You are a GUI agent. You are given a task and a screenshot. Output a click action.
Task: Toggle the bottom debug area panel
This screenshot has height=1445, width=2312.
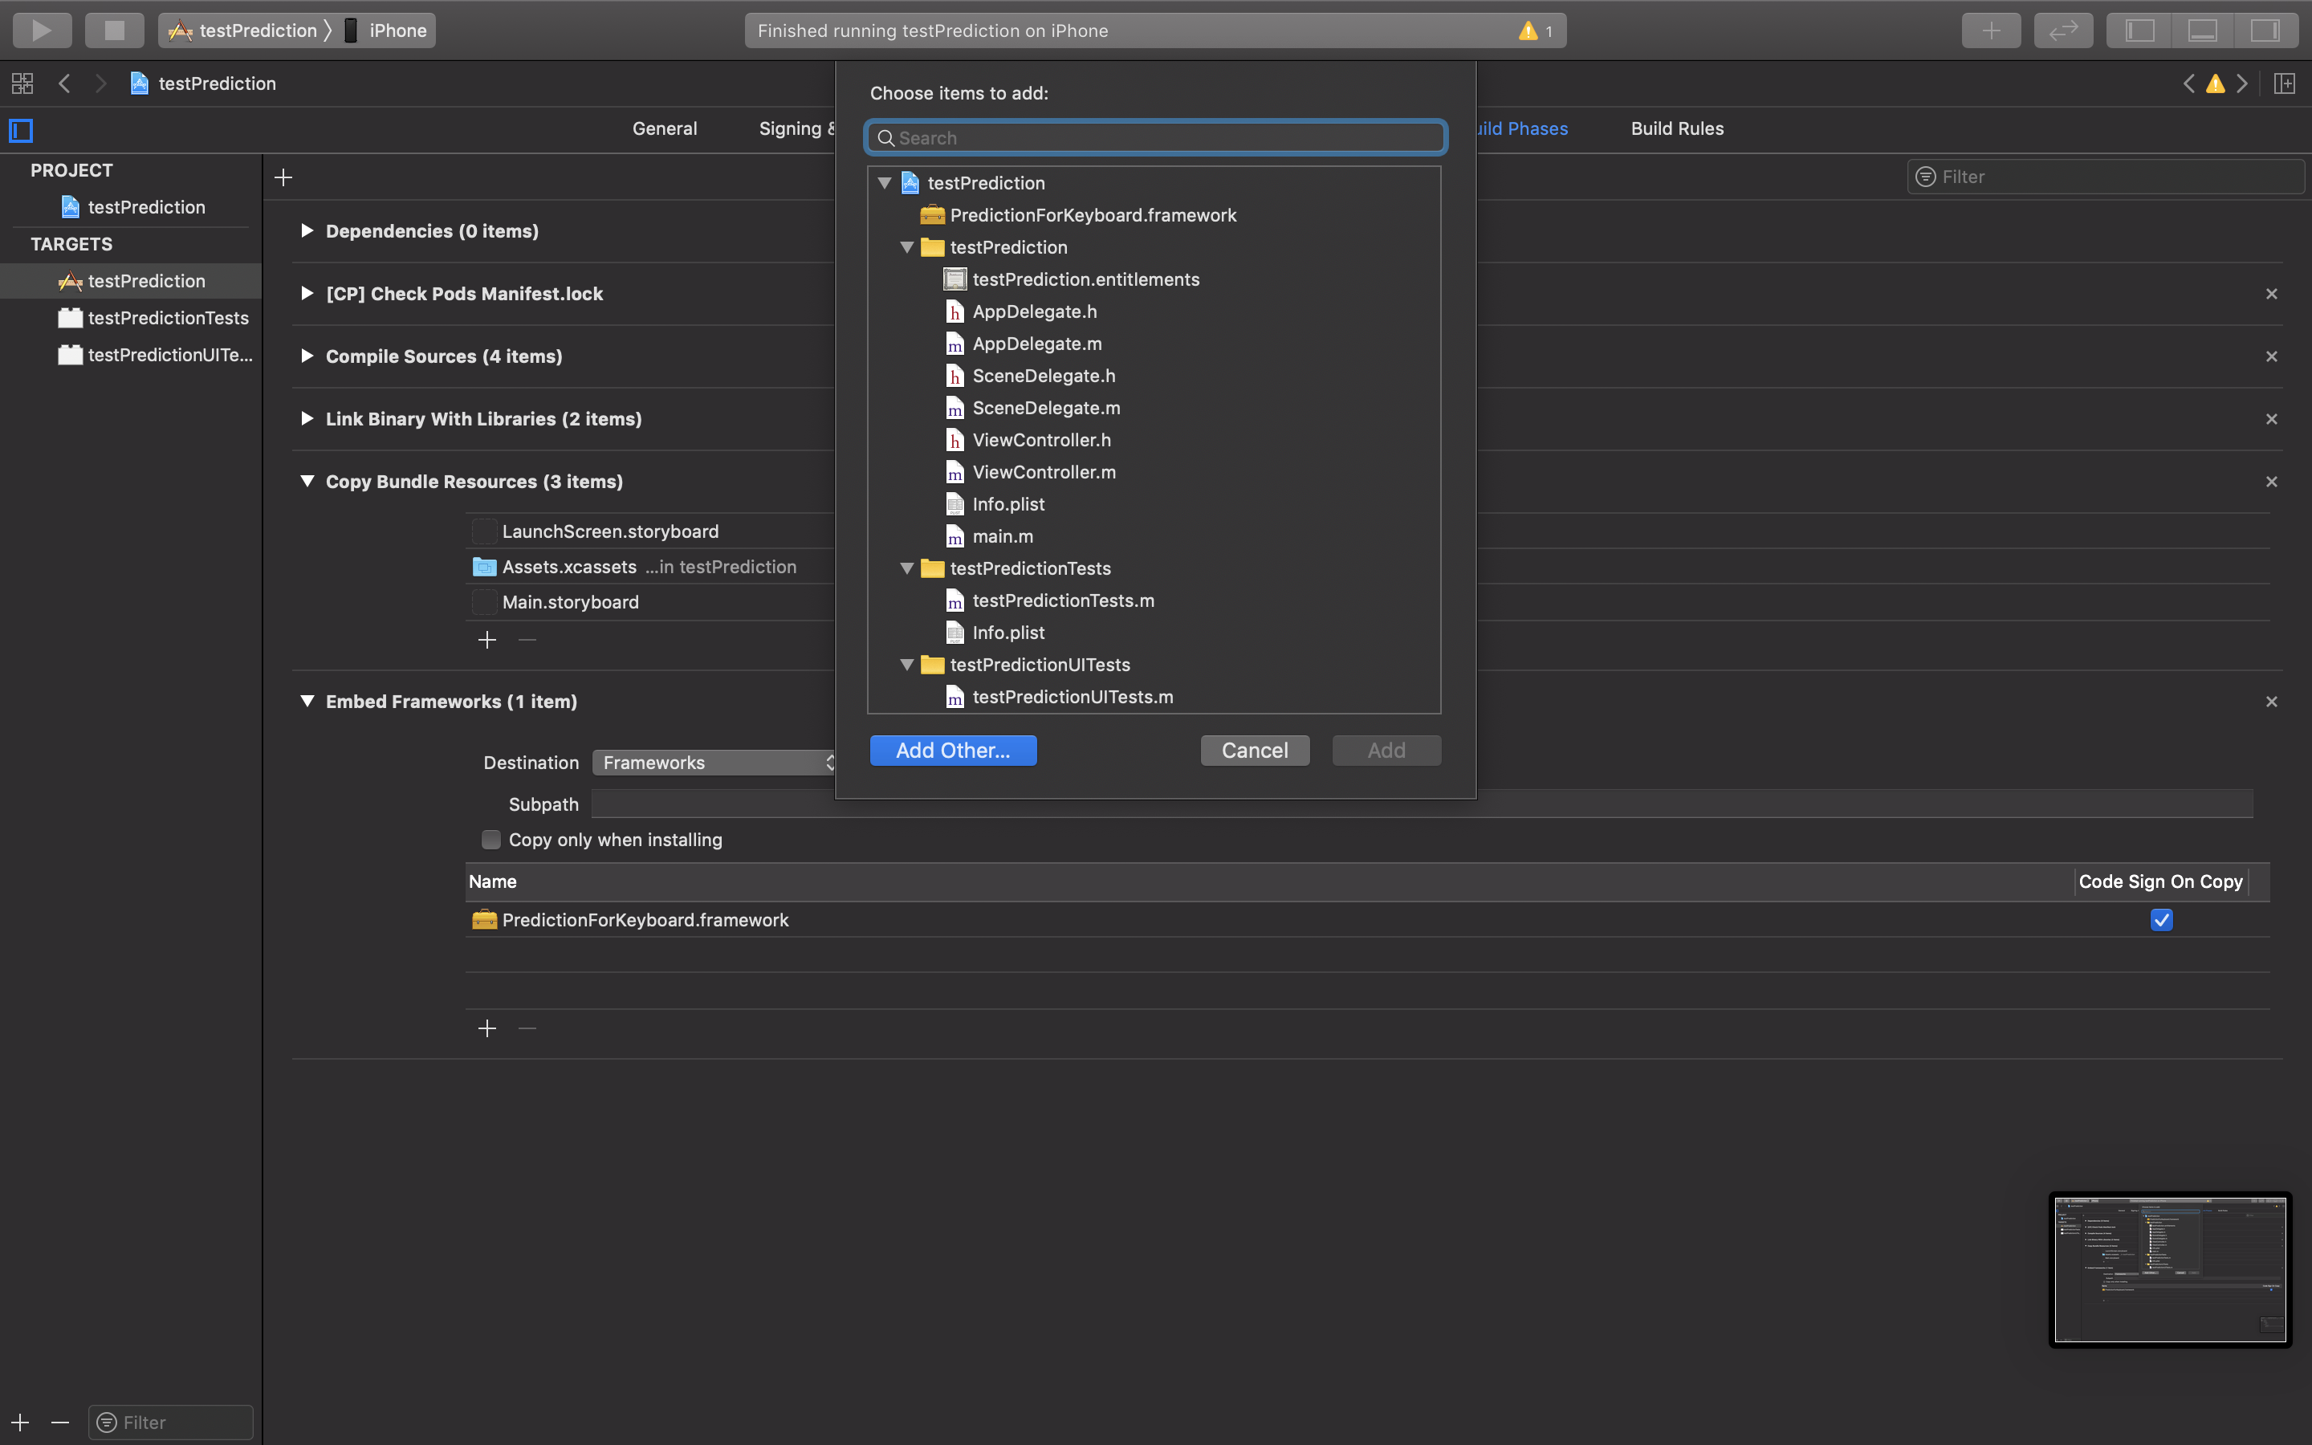pos(2202,31)
